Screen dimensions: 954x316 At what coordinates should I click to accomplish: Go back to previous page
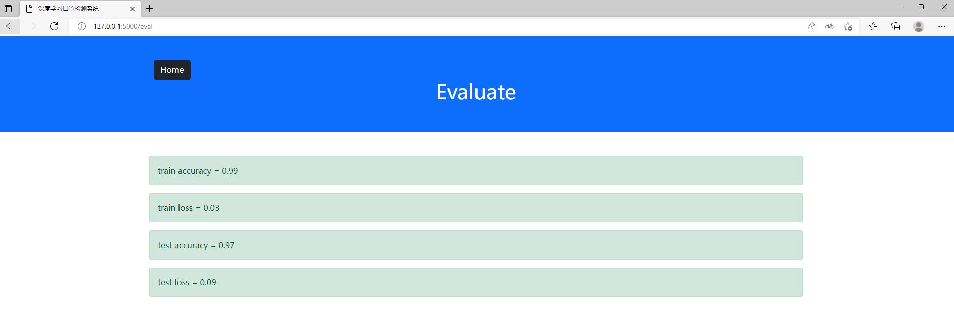(10, 26)
